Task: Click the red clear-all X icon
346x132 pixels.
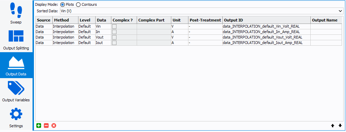Action: pos(54,126)
